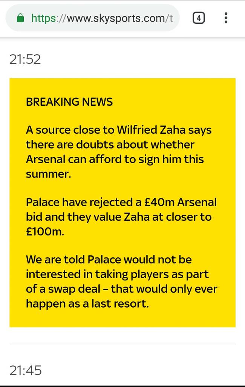Click the line 'We are told Palace would'

tap(109, 260)
